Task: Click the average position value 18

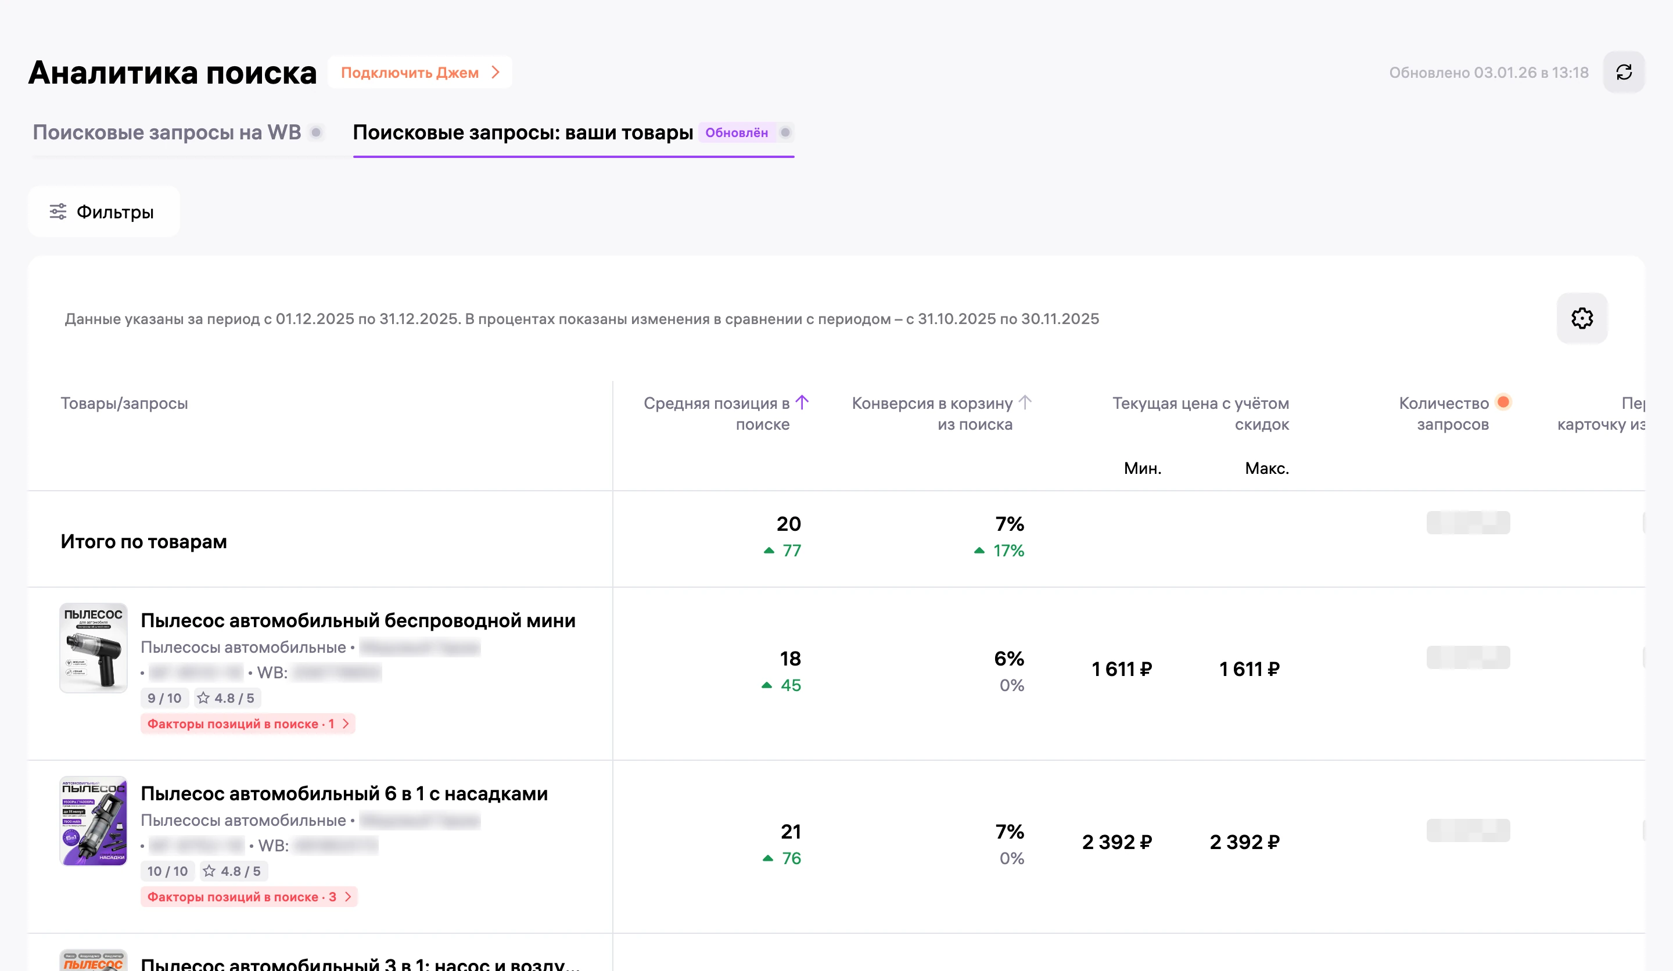Action: coord(790,659)
